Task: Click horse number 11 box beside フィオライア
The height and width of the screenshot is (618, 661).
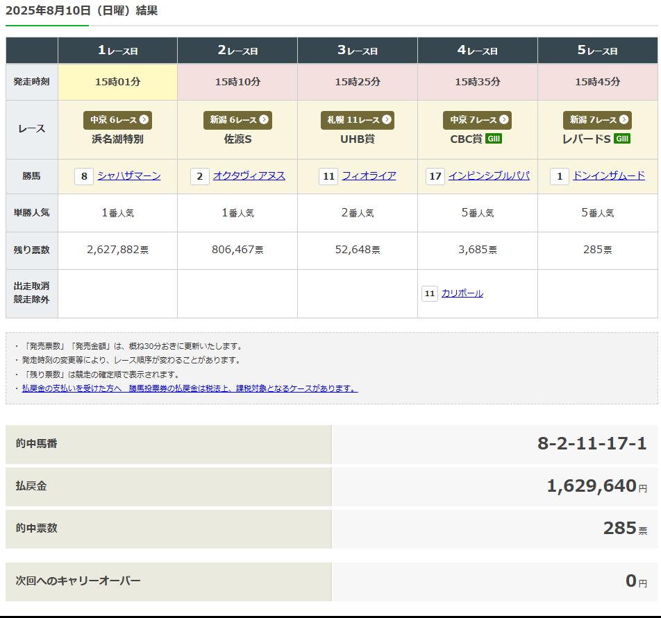Action: [x=328, y=176]
